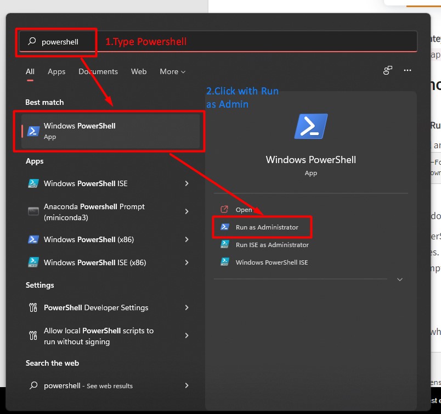Switch to the Apps filter tab
Screen dimensions: 441x414
point(56,71)
